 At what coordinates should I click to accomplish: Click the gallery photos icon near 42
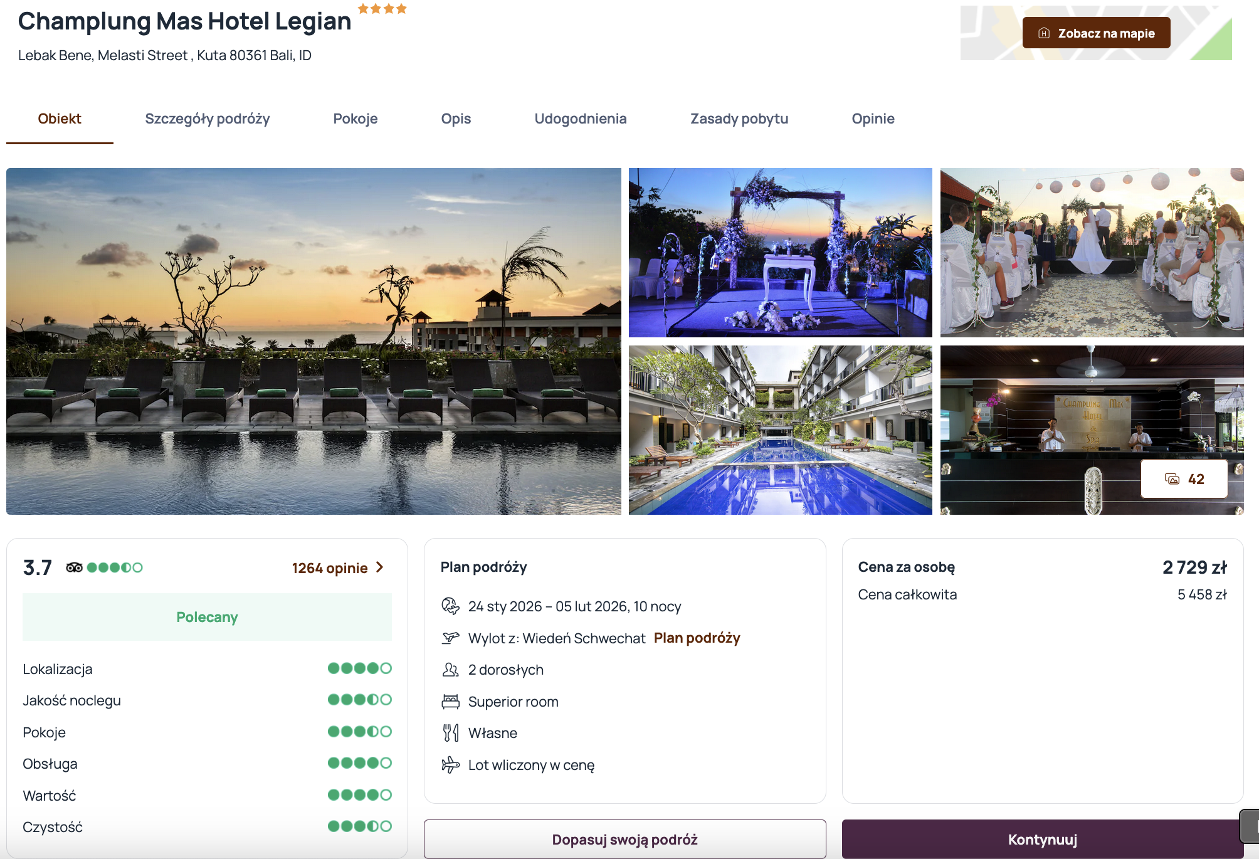(x=1172, y=479)
